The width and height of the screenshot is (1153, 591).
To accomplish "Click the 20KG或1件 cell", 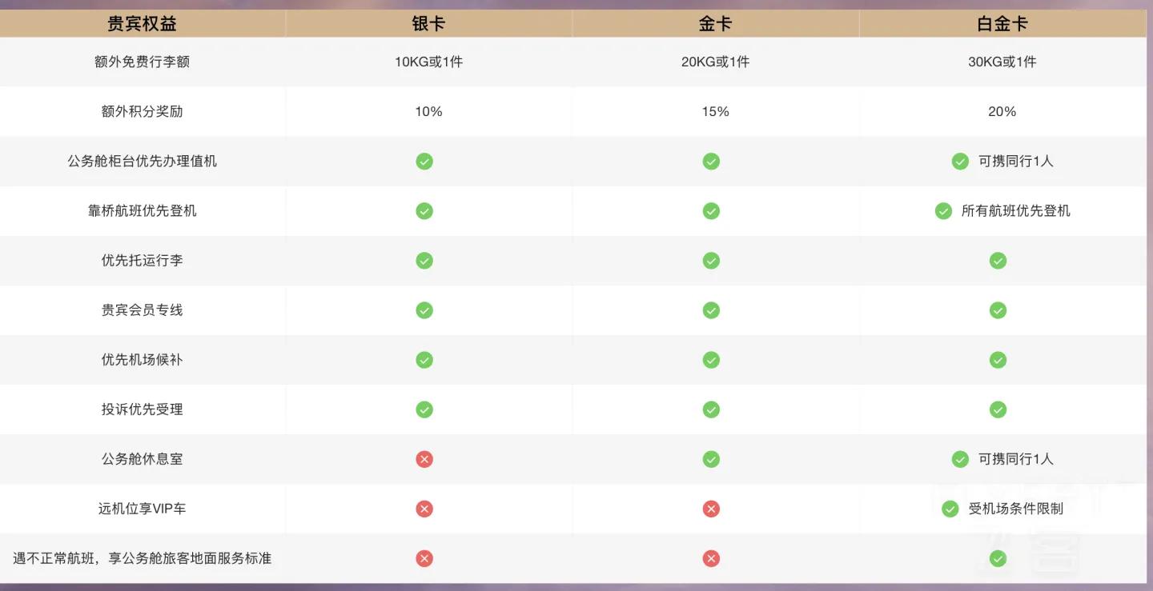I will (x=715, y=62).
